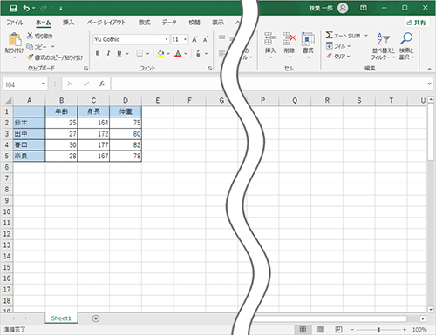
Task: Toggle Bold formatting
Action: click(x=98, y=53)
